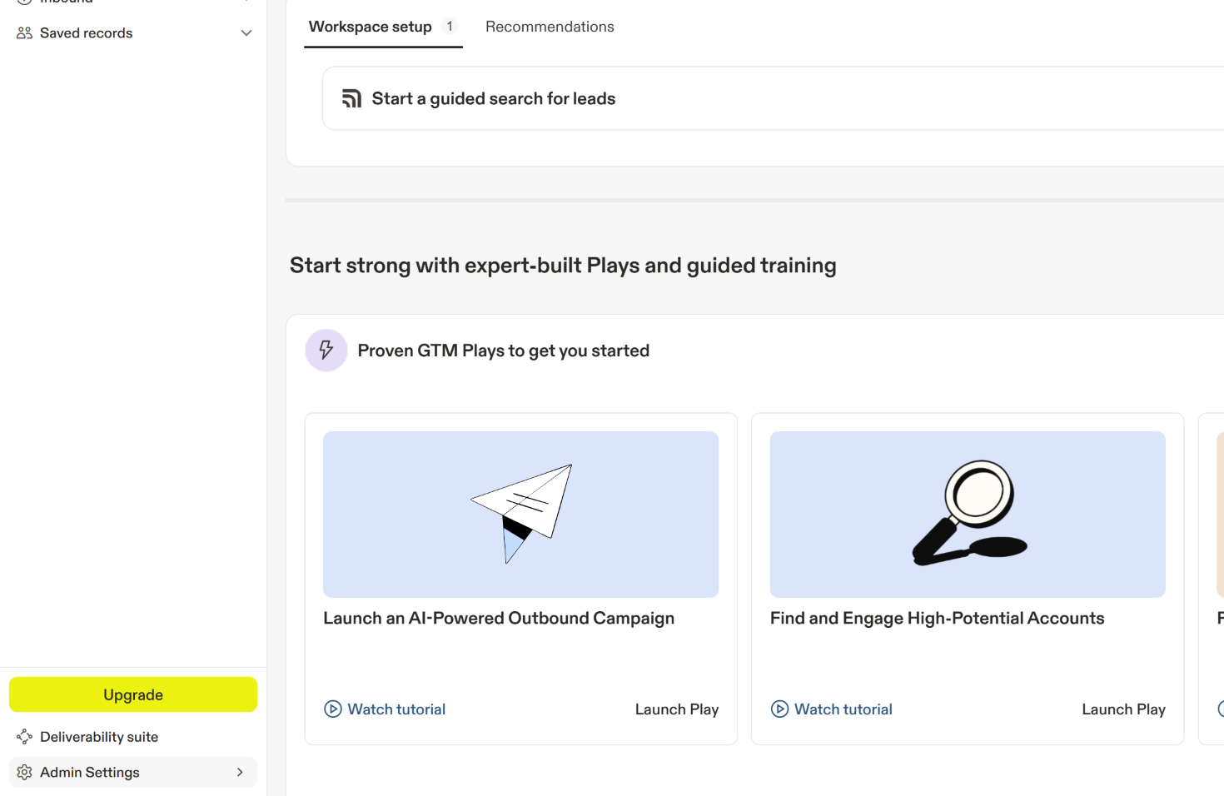Open the Recommendations tab
This screenshot has height=796, width=1224.
point(550,27)
